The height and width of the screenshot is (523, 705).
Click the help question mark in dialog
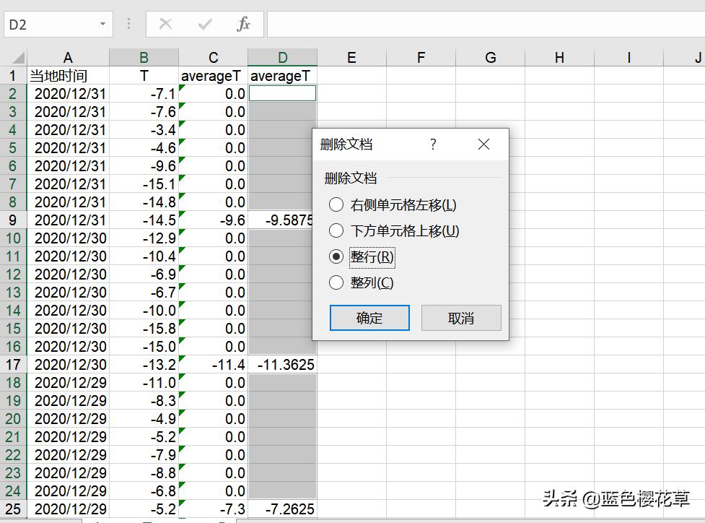coord(433,144)
